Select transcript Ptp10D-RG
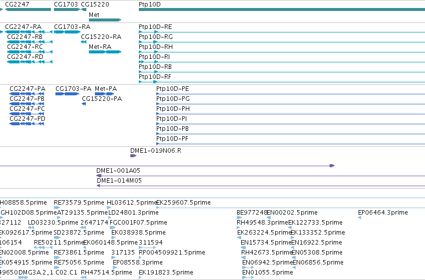This screenshot has width=425, height=280. pyautogui.click(x=282, y=42)
